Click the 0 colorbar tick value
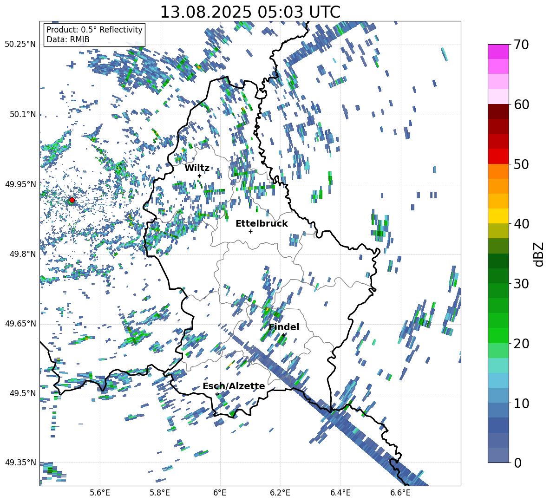Image resolution: width=550 pixels, height=502 pixels. (x=517, y=463)
